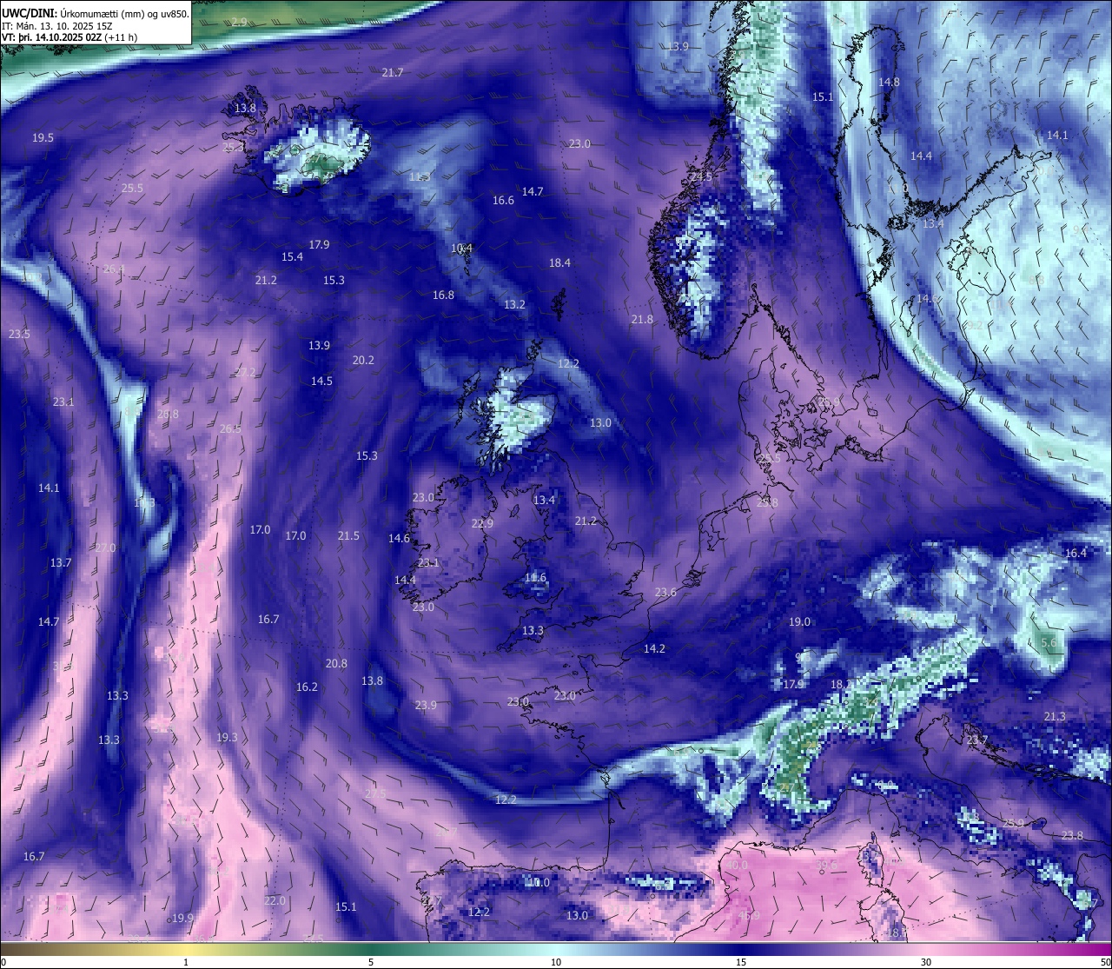Click the 19.5 value label
The height and width of the screenshot is (969, 1112).
[x=43, y=137]
